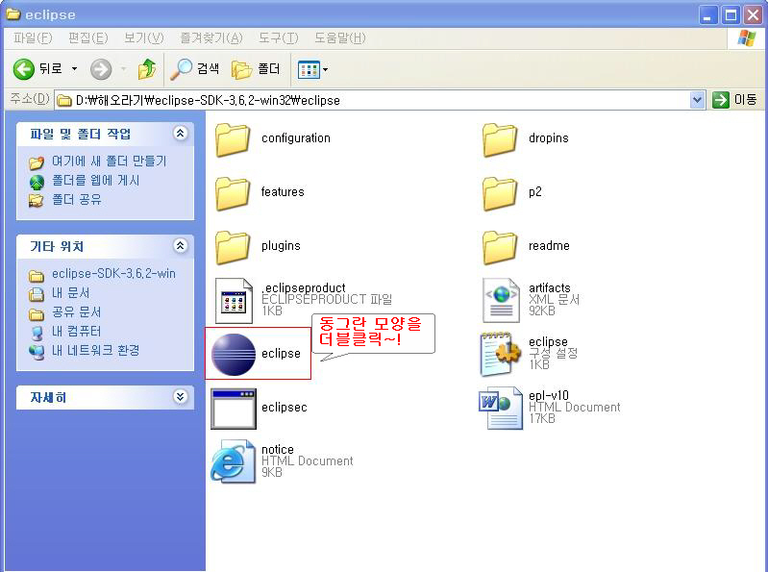The image size is (768, 572).
Task: Click the '9KB' size text
Action: click(272, 473)
